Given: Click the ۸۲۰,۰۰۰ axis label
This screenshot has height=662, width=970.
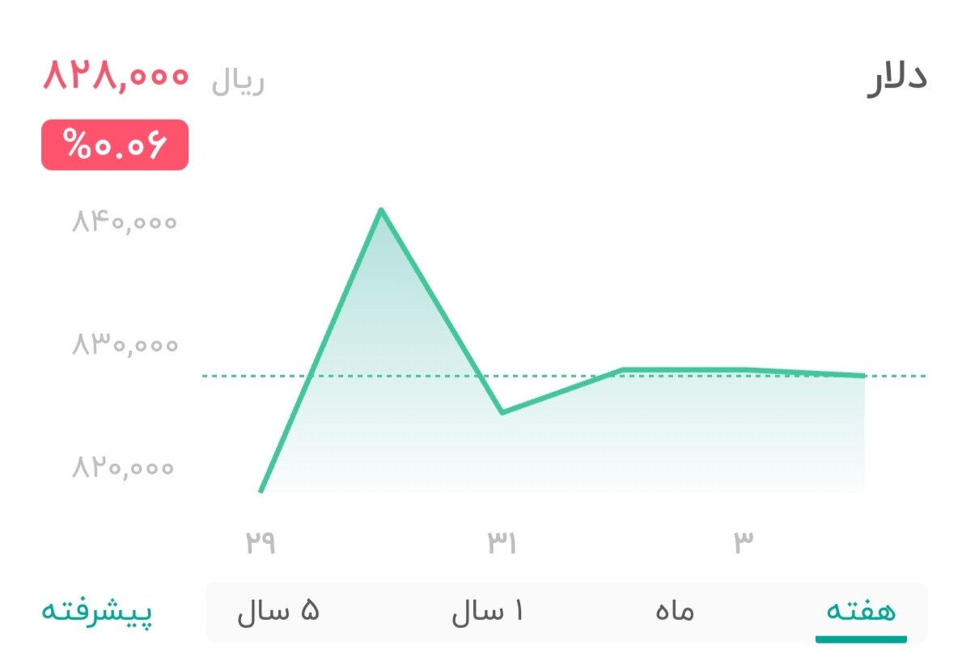Looking at the screenshot, I should (x=123, y=468).
